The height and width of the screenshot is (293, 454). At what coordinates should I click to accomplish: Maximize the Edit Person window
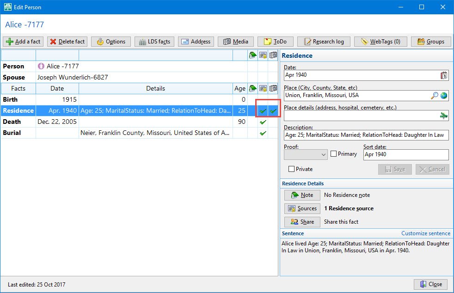[x=422, y=7]
